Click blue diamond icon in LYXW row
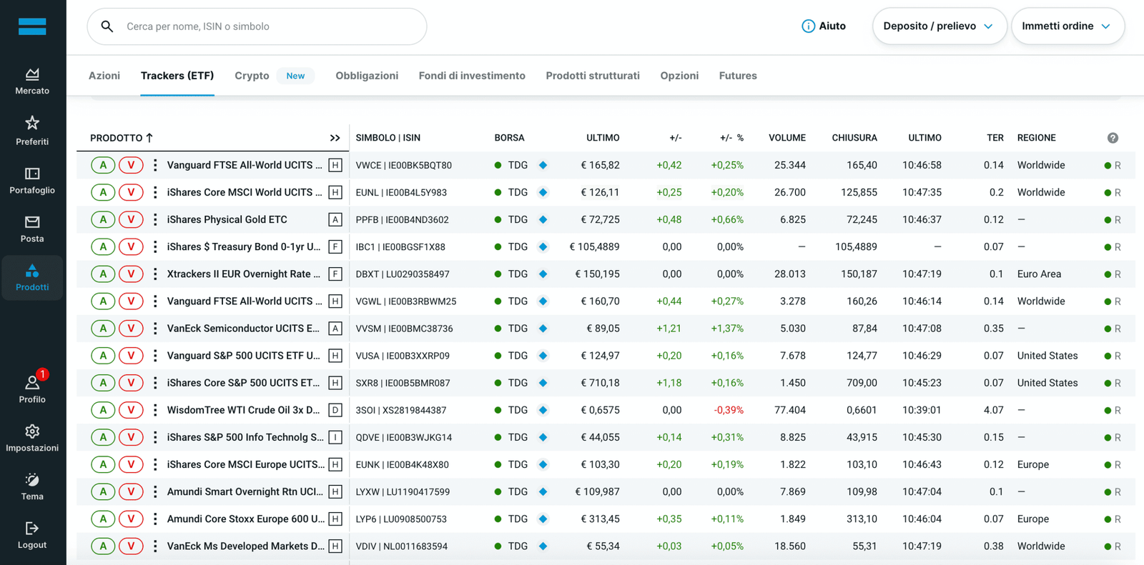The image size is (1144, 565). 543,492
